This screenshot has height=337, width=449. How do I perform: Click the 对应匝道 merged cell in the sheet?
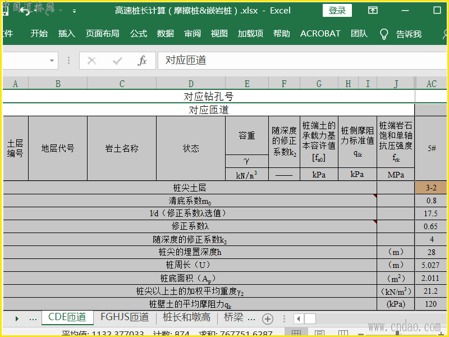[x=208, y=110]
